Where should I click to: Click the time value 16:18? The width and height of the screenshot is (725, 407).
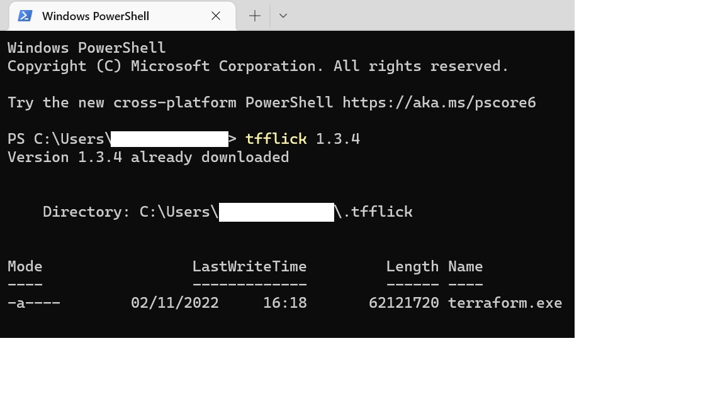[x=285, y=303]
